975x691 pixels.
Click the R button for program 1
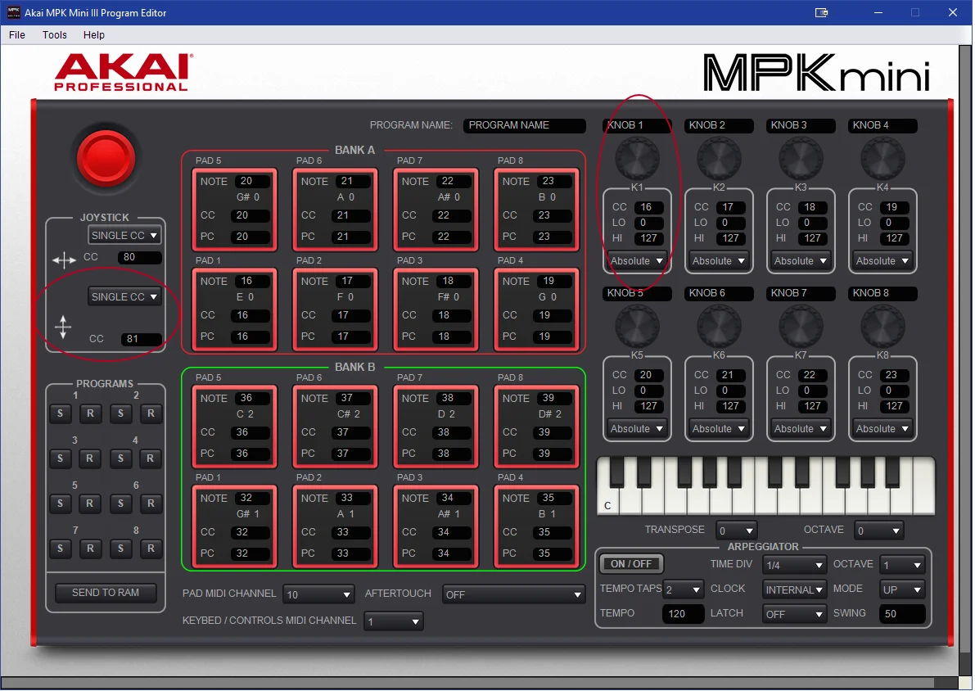pos(90,413)
